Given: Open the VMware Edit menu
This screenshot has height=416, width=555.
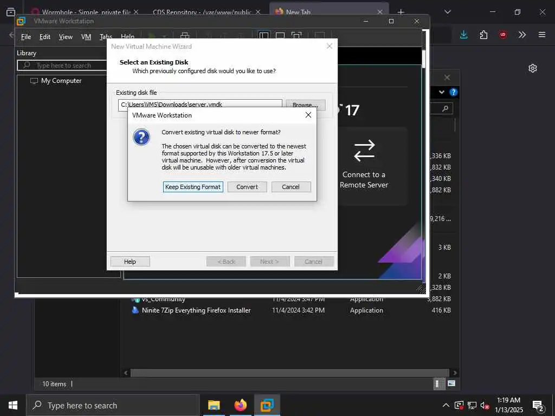Looking at the screenshot, I should pyautogui.click(x=44, y=37).
